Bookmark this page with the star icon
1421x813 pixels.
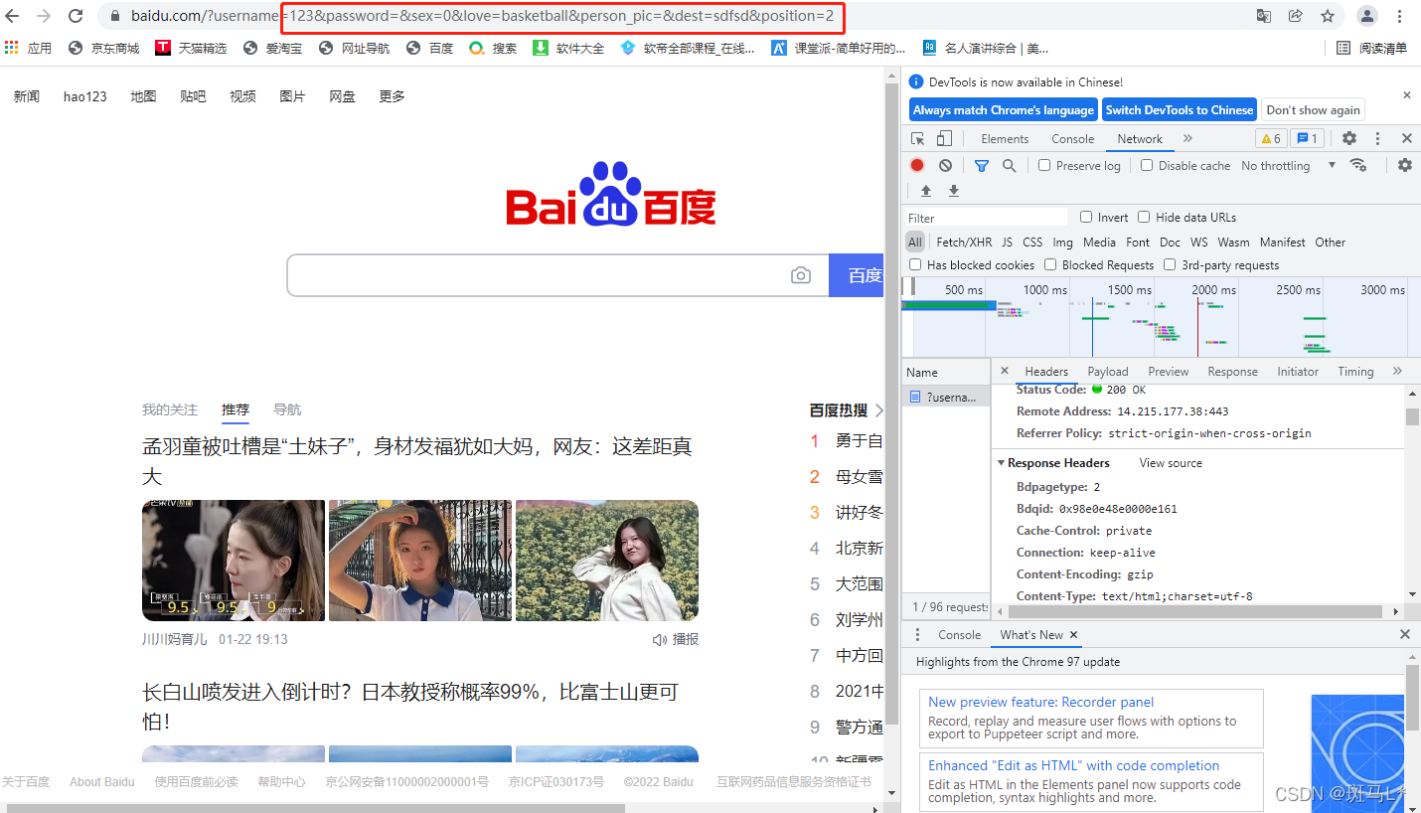point(1328,16)
